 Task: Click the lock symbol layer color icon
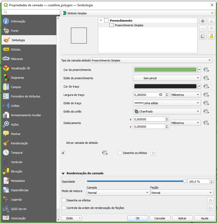(212, 36)
